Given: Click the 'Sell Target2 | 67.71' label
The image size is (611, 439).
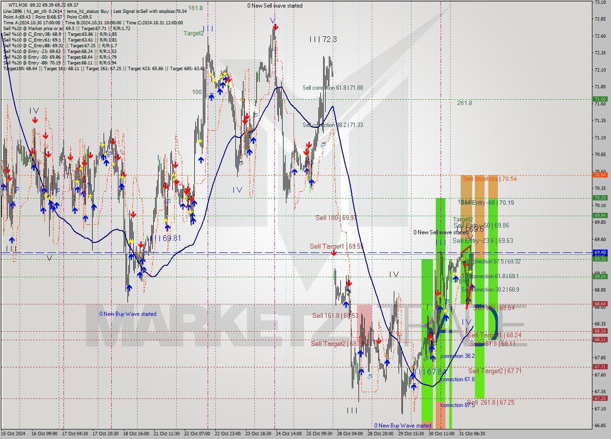Looking at the screenshot, I should tap(495, 371).
